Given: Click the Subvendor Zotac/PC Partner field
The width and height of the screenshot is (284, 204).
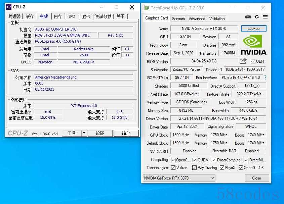Looking at the screenshot, I should [x=187, y=69].
